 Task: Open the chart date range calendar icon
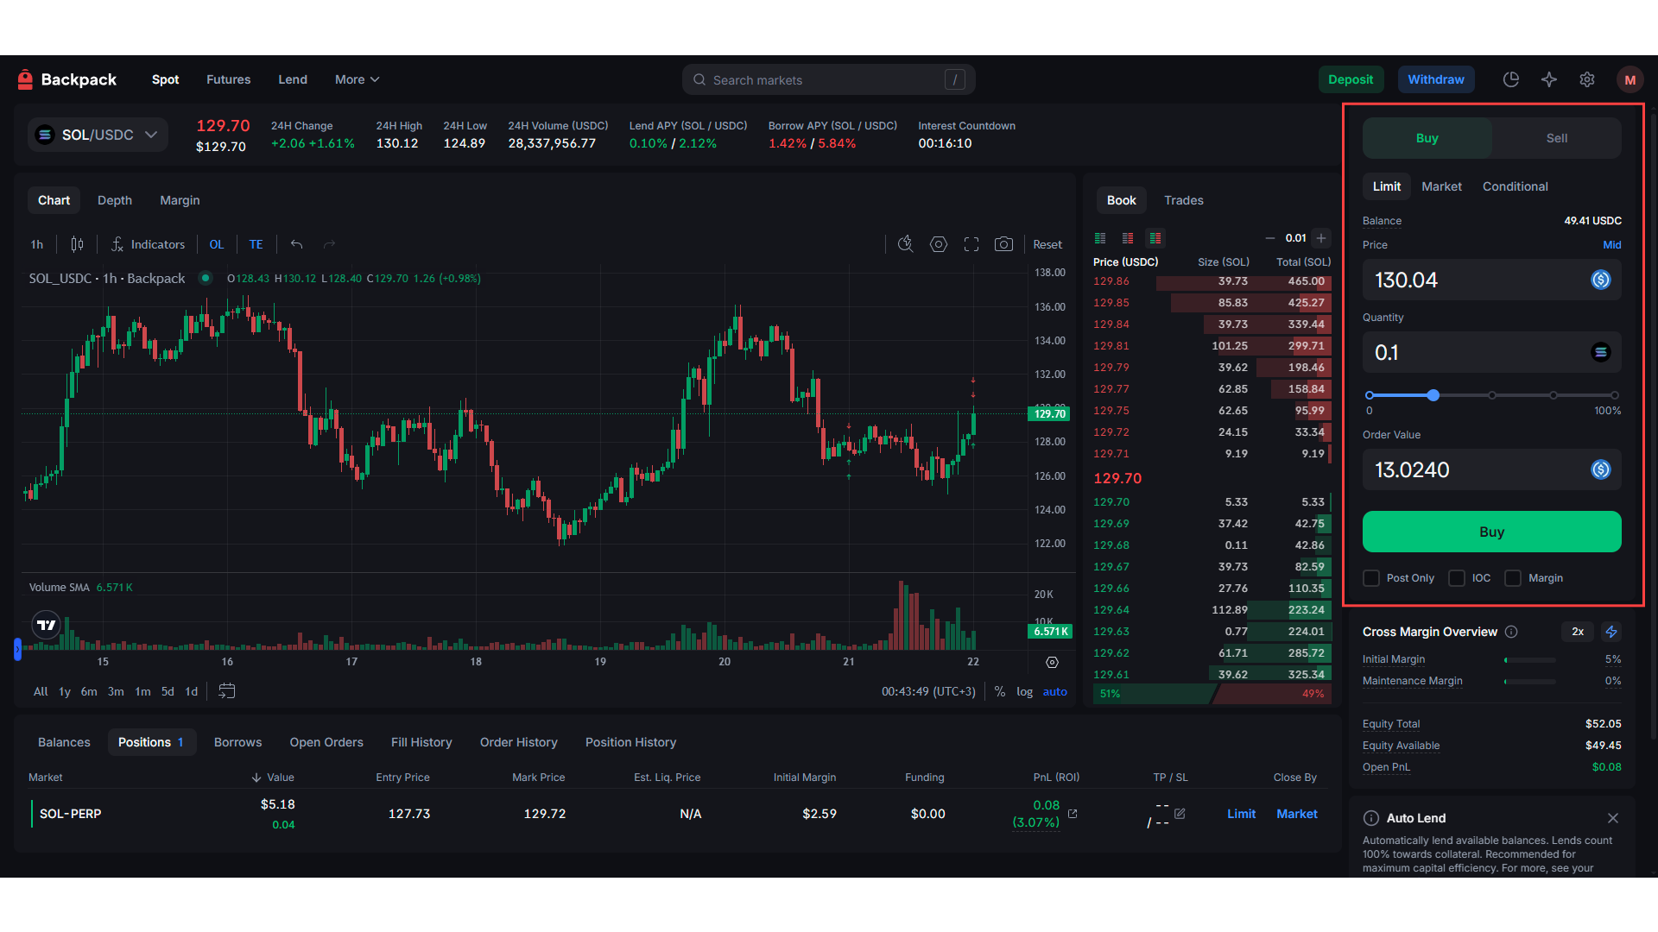coord(227,691)
